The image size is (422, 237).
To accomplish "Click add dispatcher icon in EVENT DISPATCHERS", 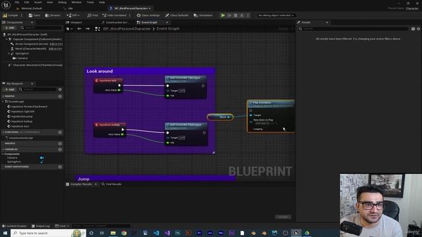I will (x=60, y=167).
